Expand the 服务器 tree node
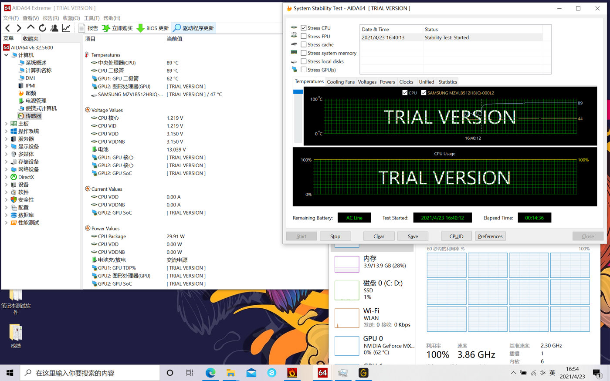Screen dimensions: 610x381 point(6,139)
